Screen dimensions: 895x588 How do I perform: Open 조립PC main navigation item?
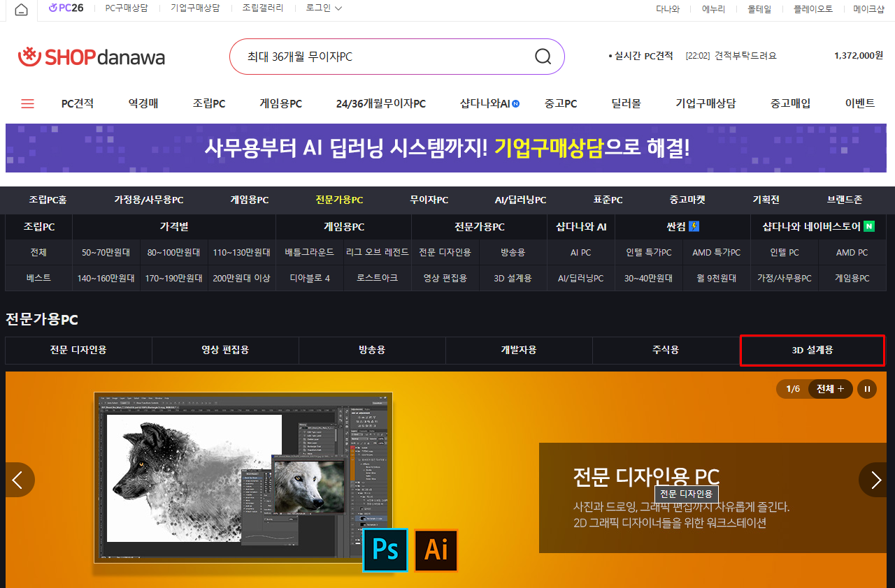[x=209, y=103]
